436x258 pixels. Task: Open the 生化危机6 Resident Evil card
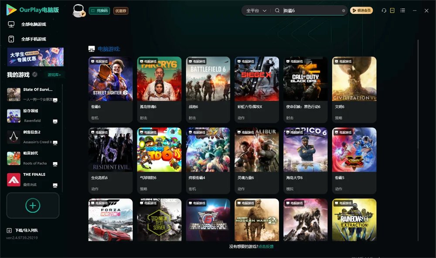110,161
